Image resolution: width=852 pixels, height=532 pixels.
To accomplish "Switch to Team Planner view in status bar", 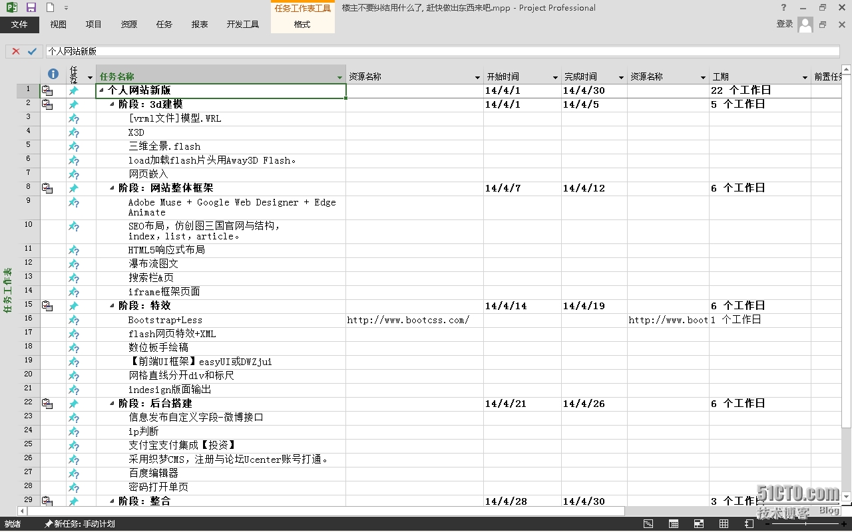I will tap(699, 524).
